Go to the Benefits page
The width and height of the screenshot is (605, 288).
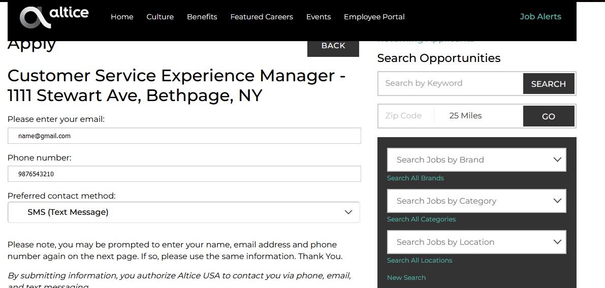point(202,17)
